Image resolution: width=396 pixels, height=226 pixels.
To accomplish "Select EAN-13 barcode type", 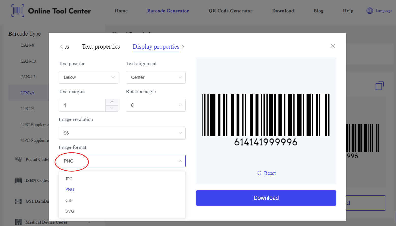I will click(x=28, y=61).
